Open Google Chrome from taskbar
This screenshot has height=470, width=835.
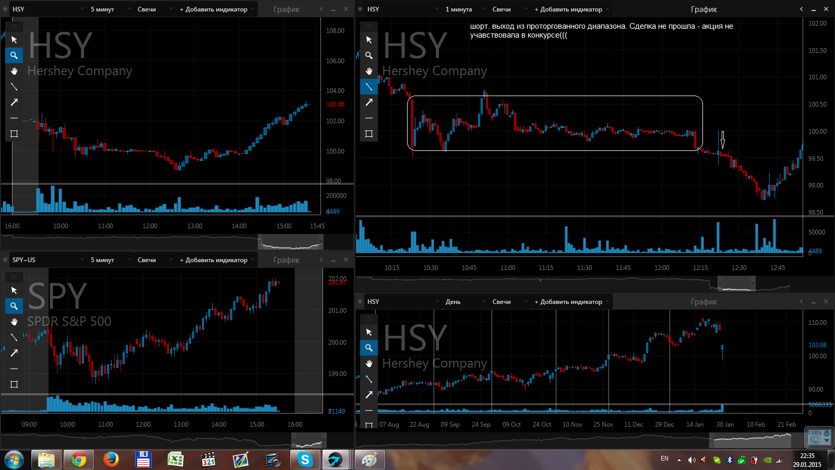pos(79,460)
